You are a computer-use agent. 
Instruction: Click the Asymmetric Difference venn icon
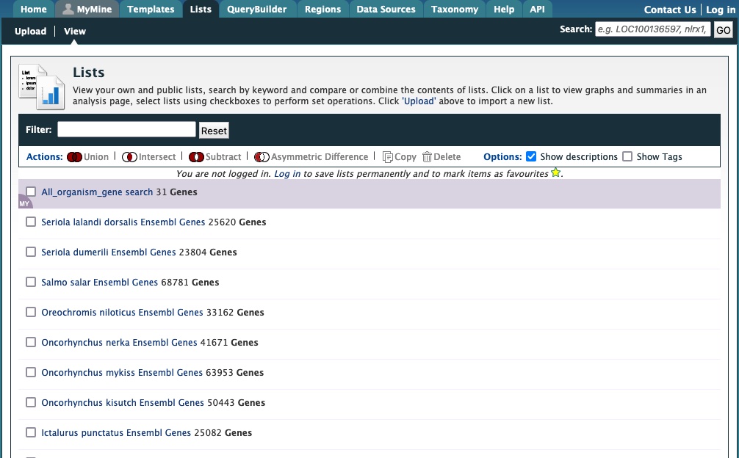[x=262, y=157]
